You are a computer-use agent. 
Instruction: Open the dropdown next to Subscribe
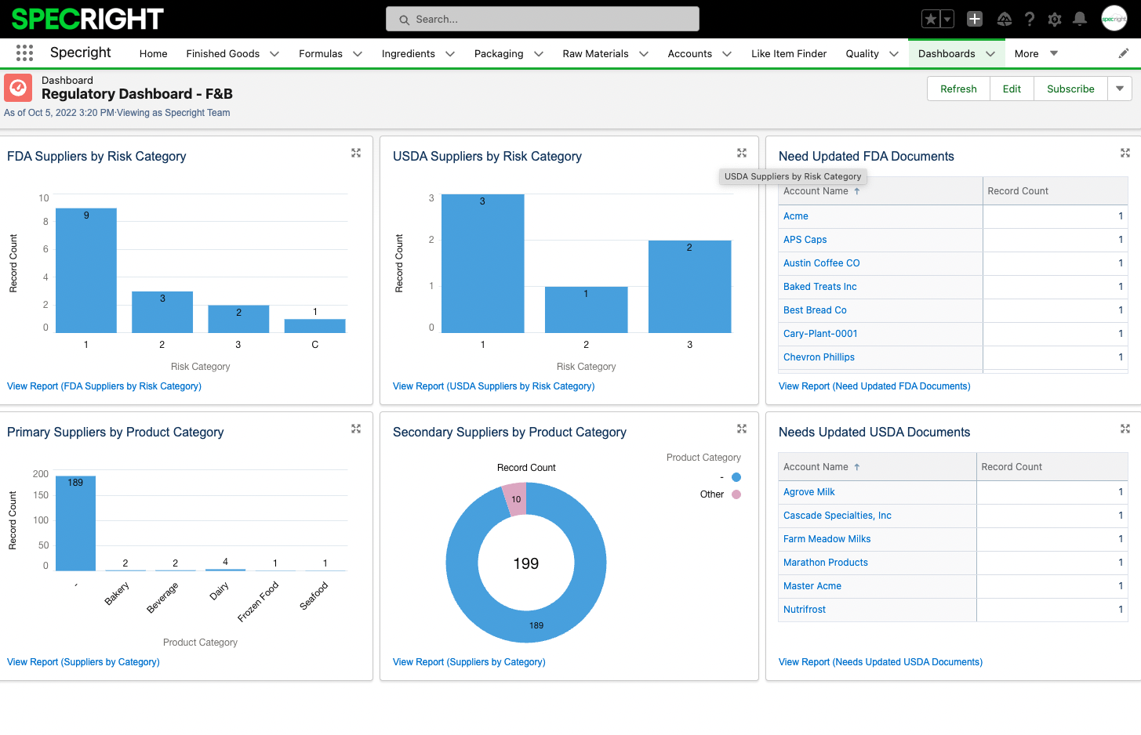[1119, 89]
